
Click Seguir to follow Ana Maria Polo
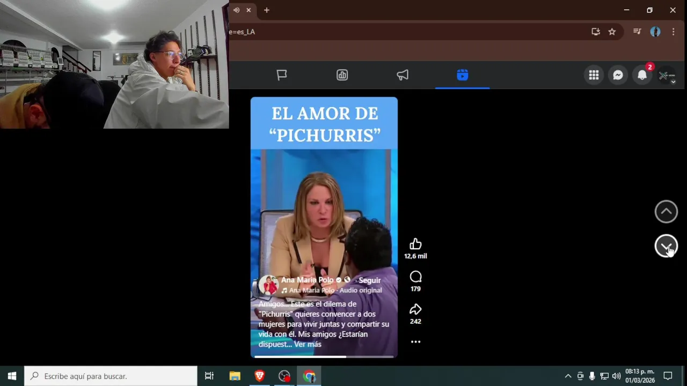tap(370, 280)
